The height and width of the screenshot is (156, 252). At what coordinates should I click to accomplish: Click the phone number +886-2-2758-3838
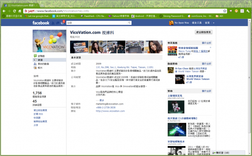point(106,107)
